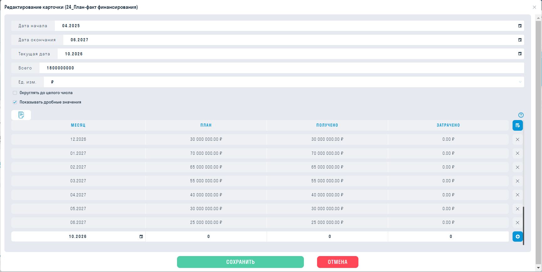
Task: Click the scroll down arrow of the dialog
Action: pyautogui.click(x=539, y=268)
